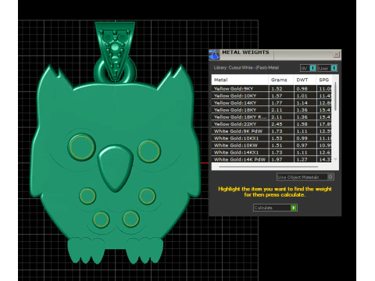Select the White Gold:10KX1 row
This screenshot has height=281, width=375.
pos(272,138)
